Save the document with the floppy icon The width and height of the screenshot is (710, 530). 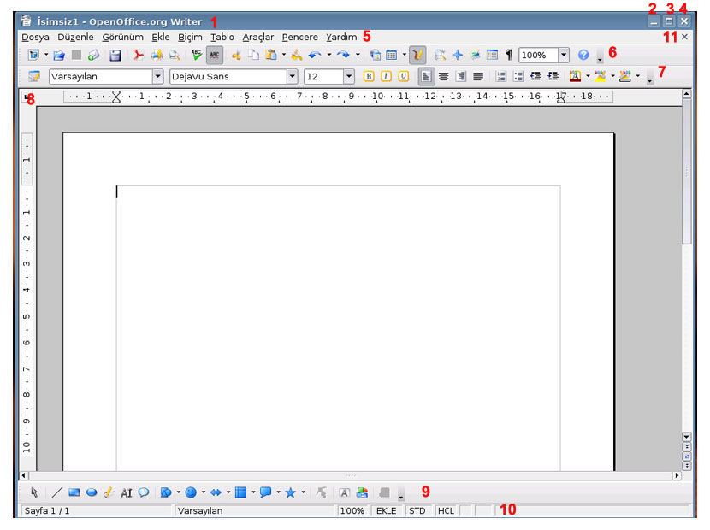115,56
